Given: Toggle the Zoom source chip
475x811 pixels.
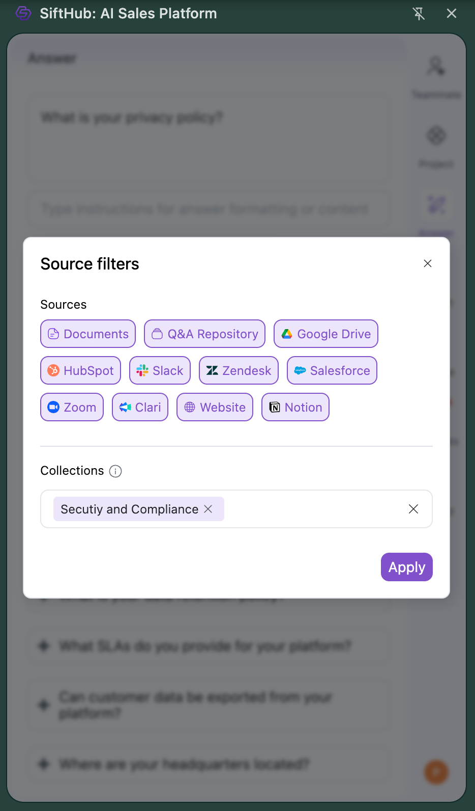Looking at the screenshot, I should 72,407.
